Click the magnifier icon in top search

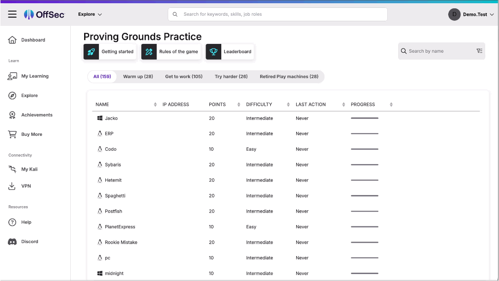point(175,14)
